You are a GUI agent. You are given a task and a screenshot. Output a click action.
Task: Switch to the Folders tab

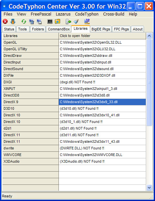38,29
